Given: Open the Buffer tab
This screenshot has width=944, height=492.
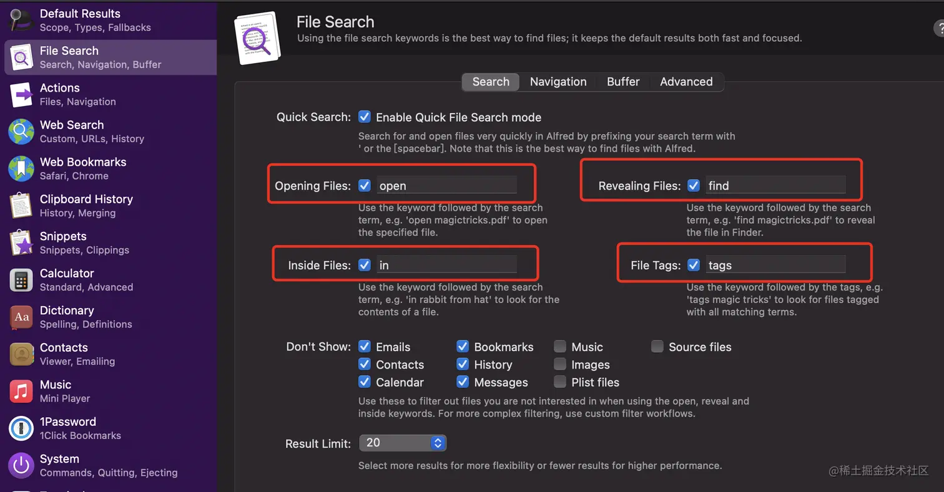Looking at the screenshot, I should pyautogui.click(x=623, y=82).
